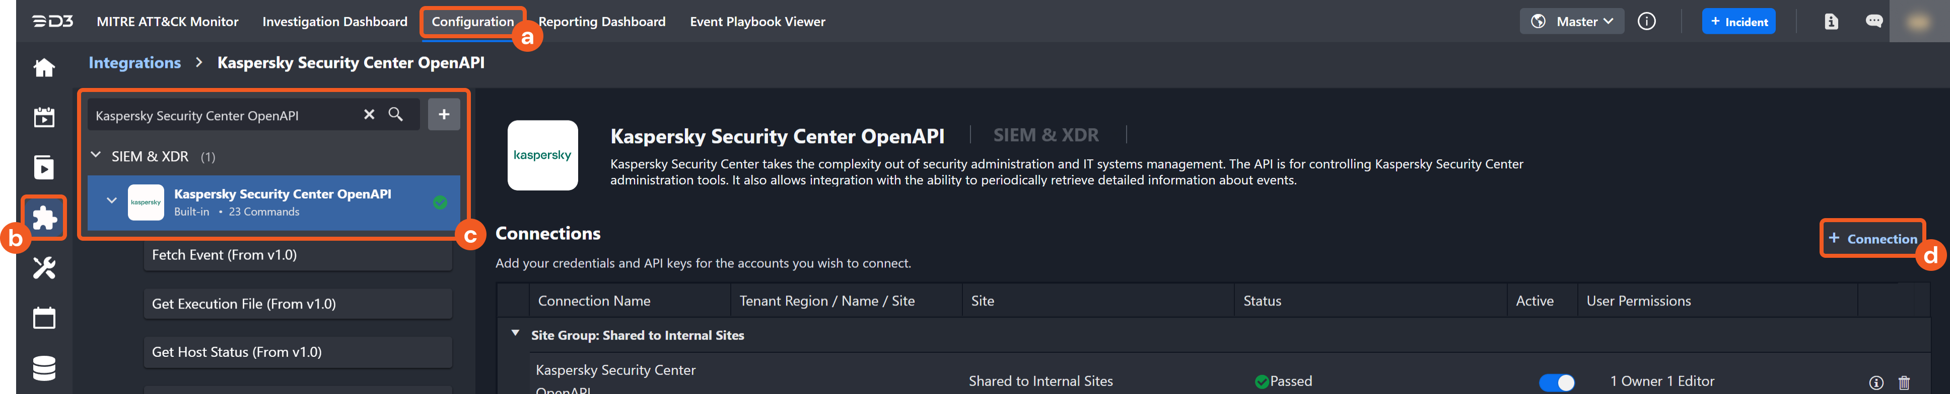Open the home icon in sidebar
Image resolution: width=1950 pixels, height=394 pixels.
[44, 68]
